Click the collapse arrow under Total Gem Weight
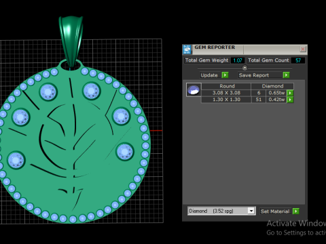This screenshot has width=326, height=244. [244, 68]
